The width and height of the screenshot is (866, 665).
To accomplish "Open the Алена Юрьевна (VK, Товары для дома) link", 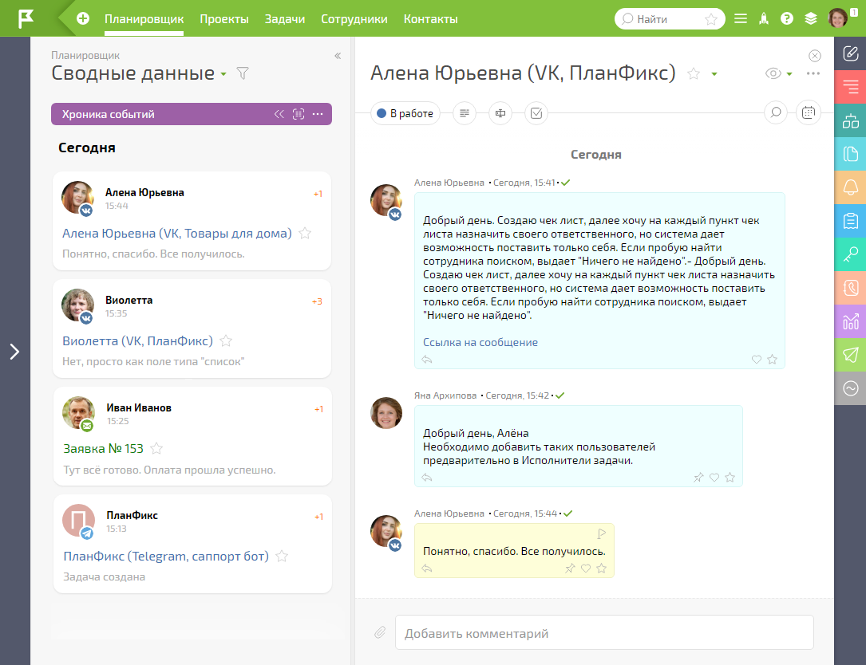I will pyautogui.click(x=176, y=234).
